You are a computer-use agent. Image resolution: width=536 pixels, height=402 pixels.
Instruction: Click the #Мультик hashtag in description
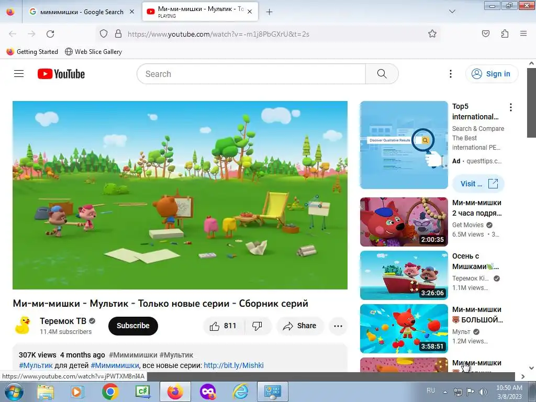pyautogui.click(x=36, y=365)
